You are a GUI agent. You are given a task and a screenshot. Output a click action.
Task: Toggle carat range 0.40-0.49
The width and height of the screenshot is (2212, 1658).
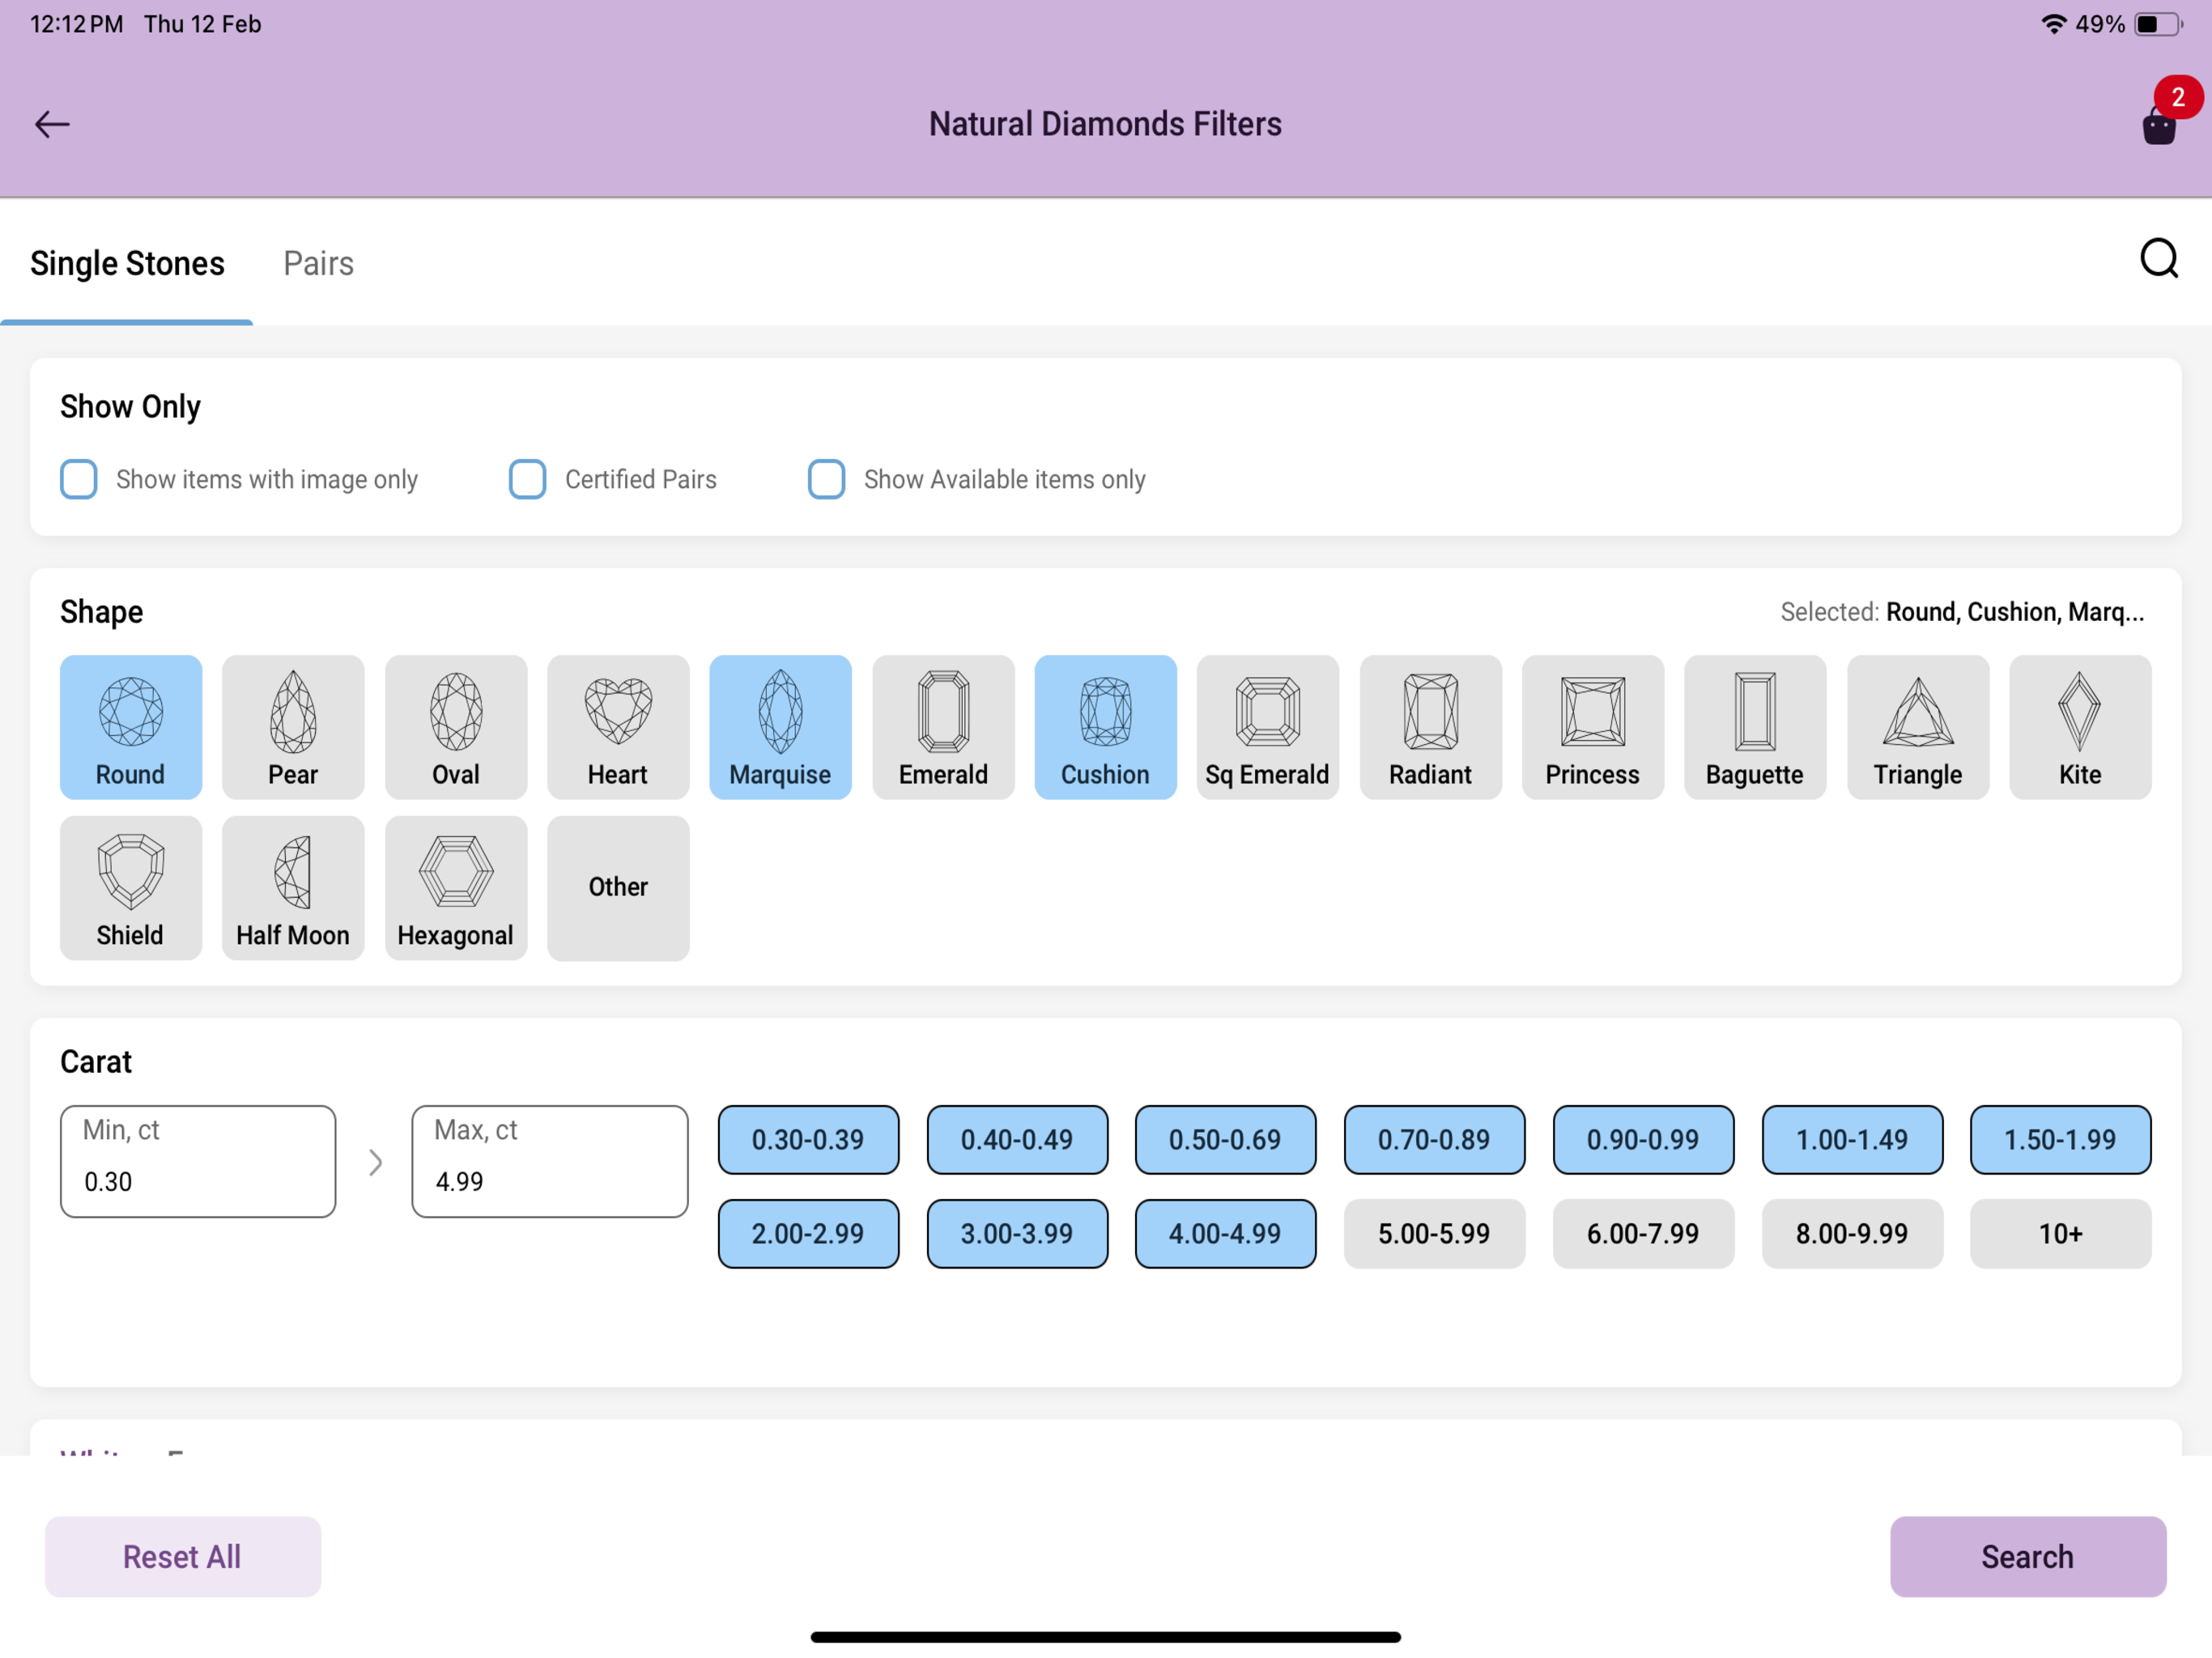1017,1139
